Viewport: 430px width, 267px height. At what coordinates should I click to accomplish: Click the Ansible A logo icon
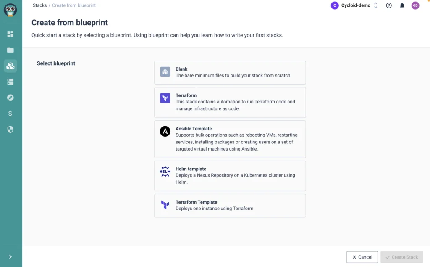click(x=165, y=131)
